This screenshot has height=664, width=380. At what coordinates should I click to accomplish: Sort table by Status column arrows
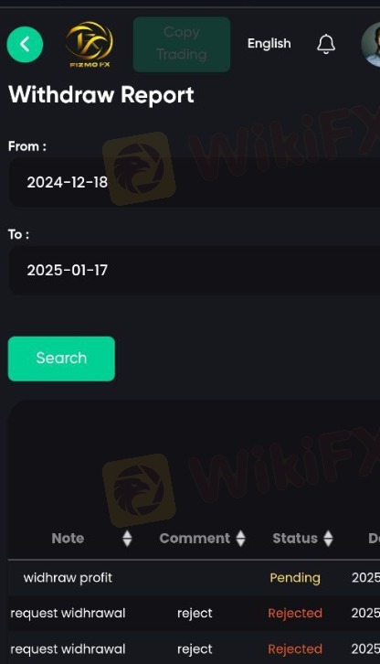tap(328, 538)
